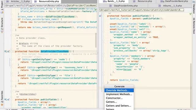Open the Remote Host side panel
The width and height of the screenshot is (196, 110).
click(x=194, y=26)
